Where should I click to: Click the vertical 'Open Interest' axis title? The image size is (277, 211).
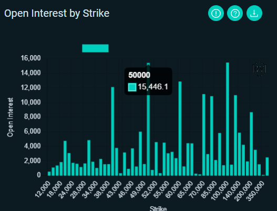pos(10,117)
